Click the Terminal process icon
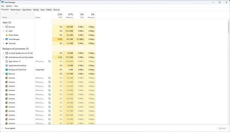The image size is (230, 132). pyautogui.click(x=7, y=43)
